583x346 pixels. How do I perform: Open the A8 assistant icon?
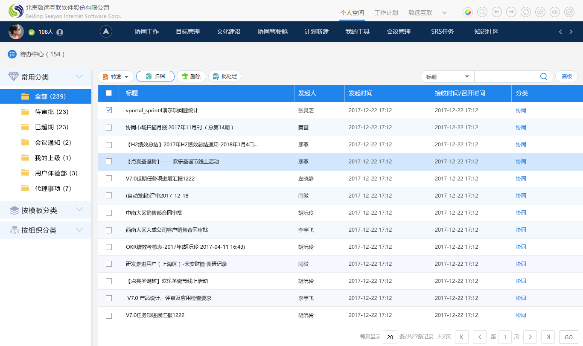tap(555, 12)
